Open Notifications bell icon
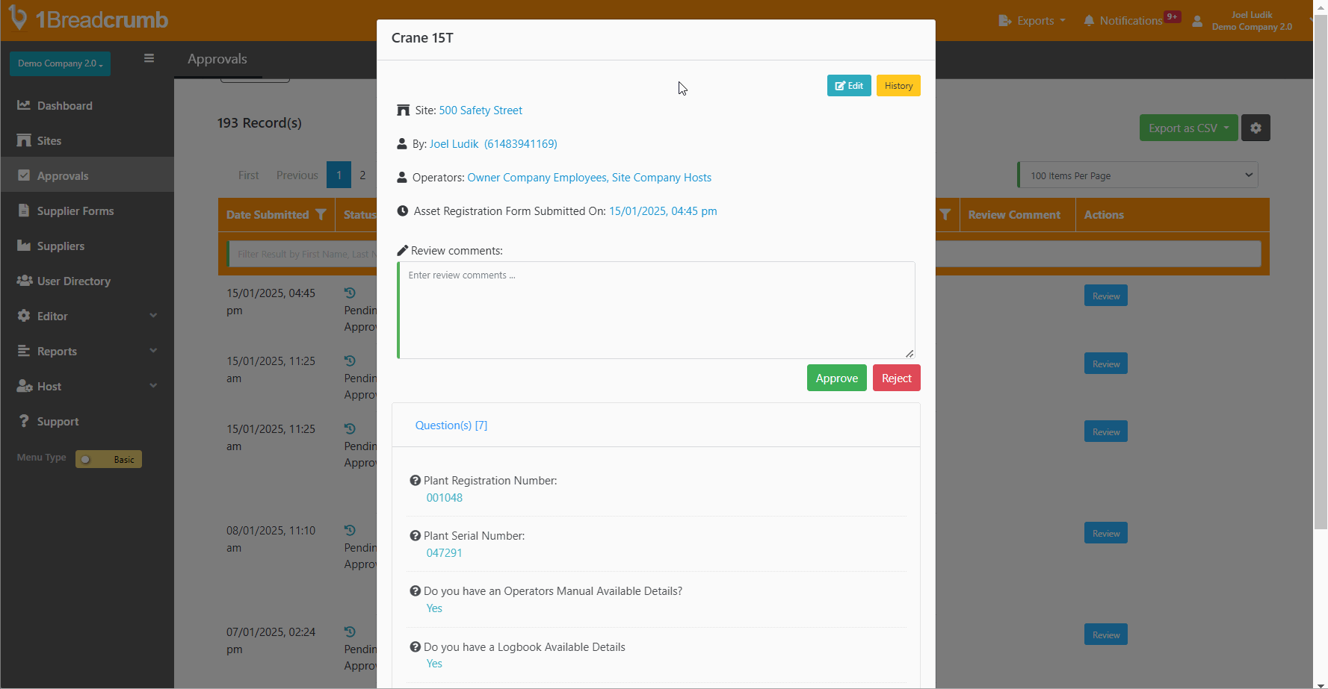Viewport: 1328px width, 689px height. pyautogui.click(x=1089, y=21)
